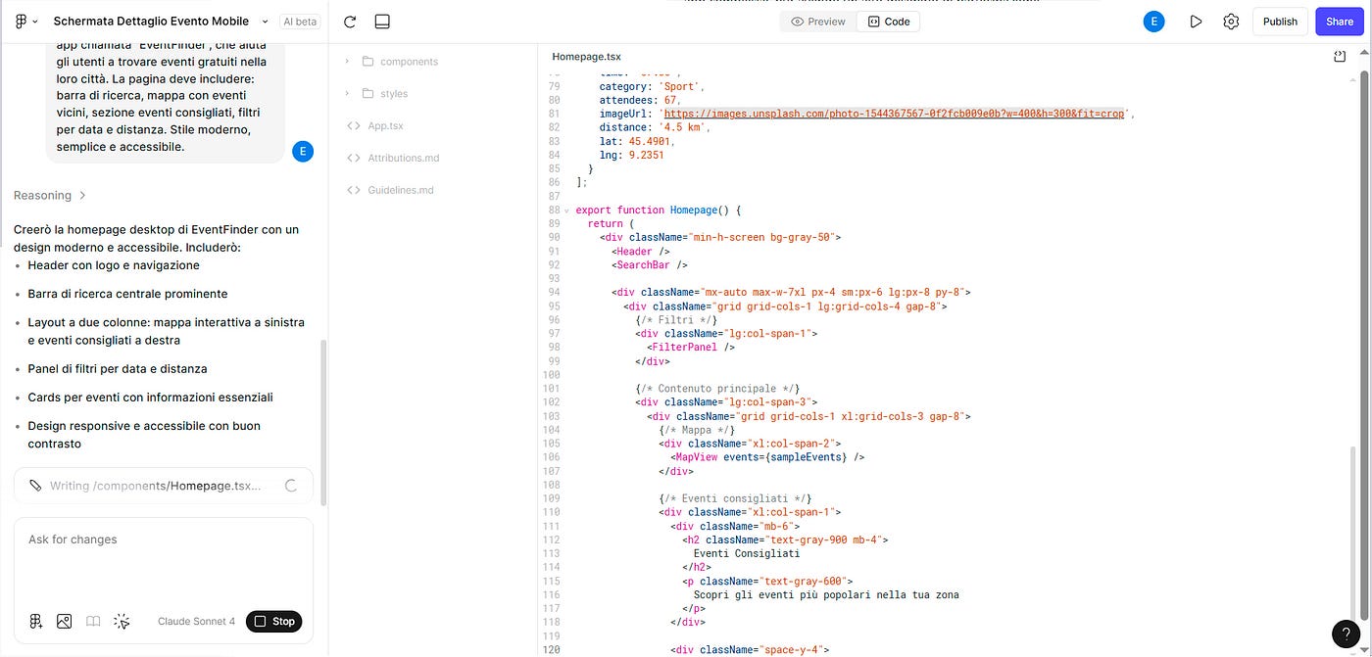Image resolution: width=1372 pixels, height=657 pixels.
Task: Click the play present icon
Action: click(x=1196, y=22)
